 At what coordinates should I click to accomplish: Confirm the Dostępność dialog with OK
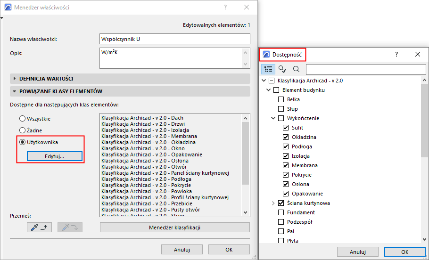coord(405,252)
